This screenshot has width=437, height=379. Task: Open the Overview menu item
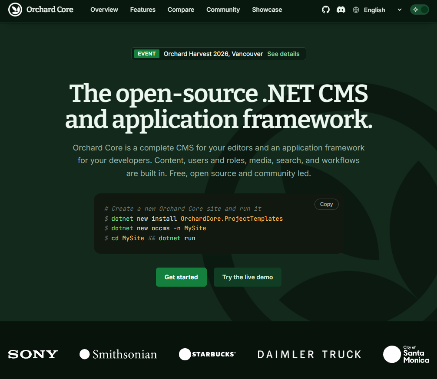pyautogui.click(x=104, y=10)
